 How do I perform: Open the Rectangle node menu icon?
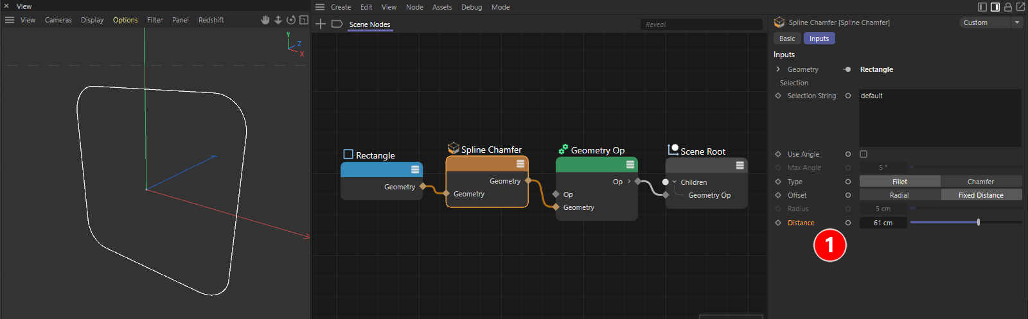click(415, 169)
